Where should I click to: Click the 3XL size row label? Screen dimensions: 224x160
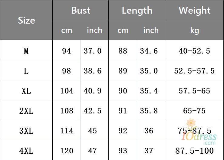click(x=26, y=131)
